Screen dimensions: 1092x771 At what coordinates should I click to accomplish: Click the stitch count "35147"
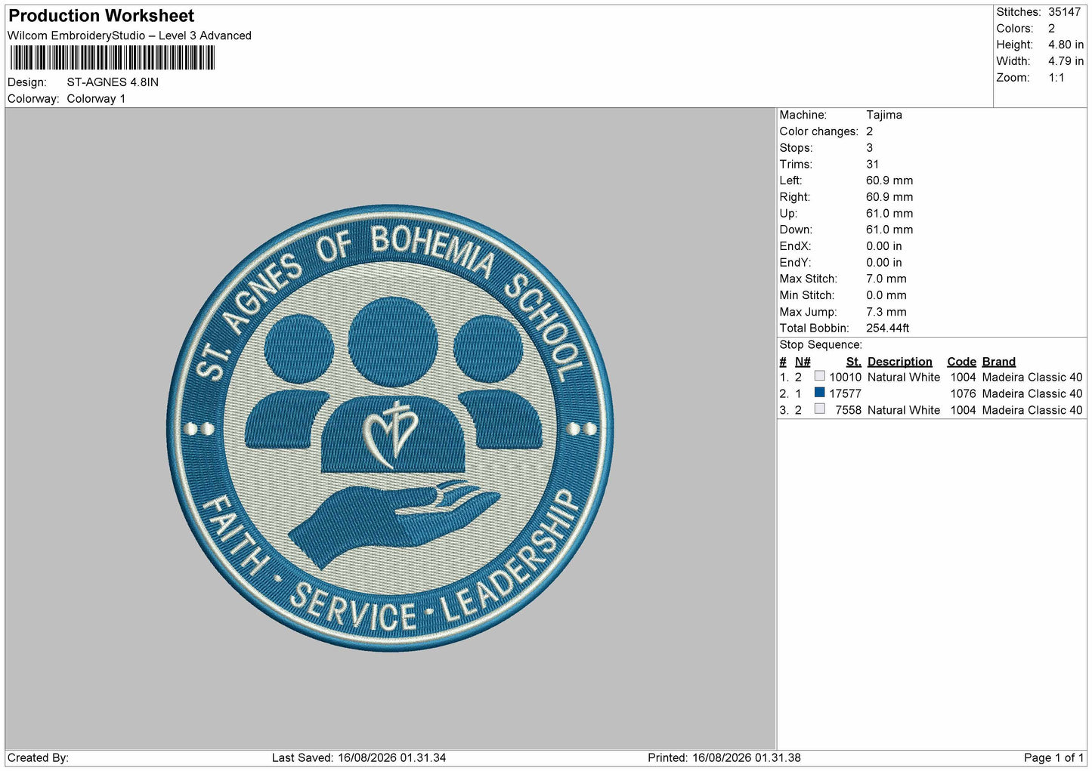coord(1064,12)
